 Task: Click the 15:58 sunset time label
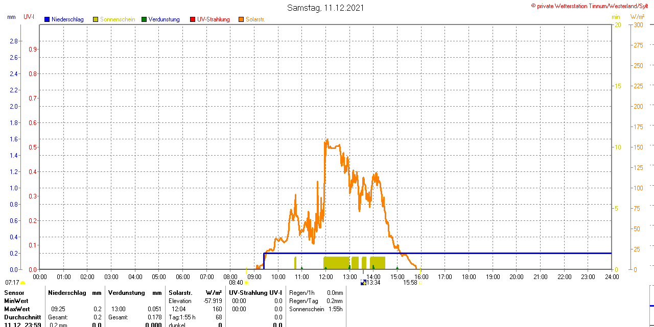(x=410, y=283)
